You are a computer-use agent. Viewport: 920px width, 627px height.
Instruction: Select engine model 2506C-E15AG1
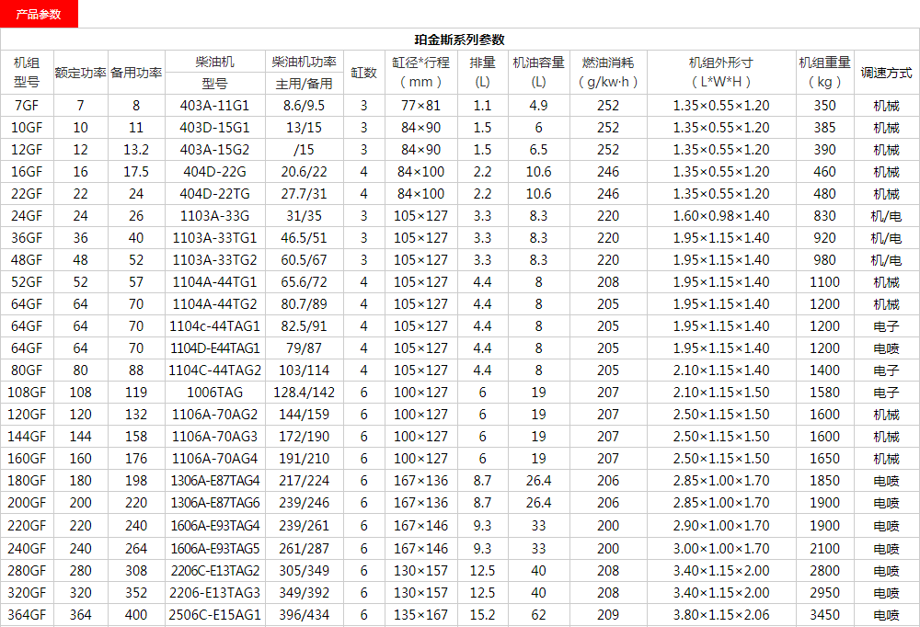tap(214, 615)
